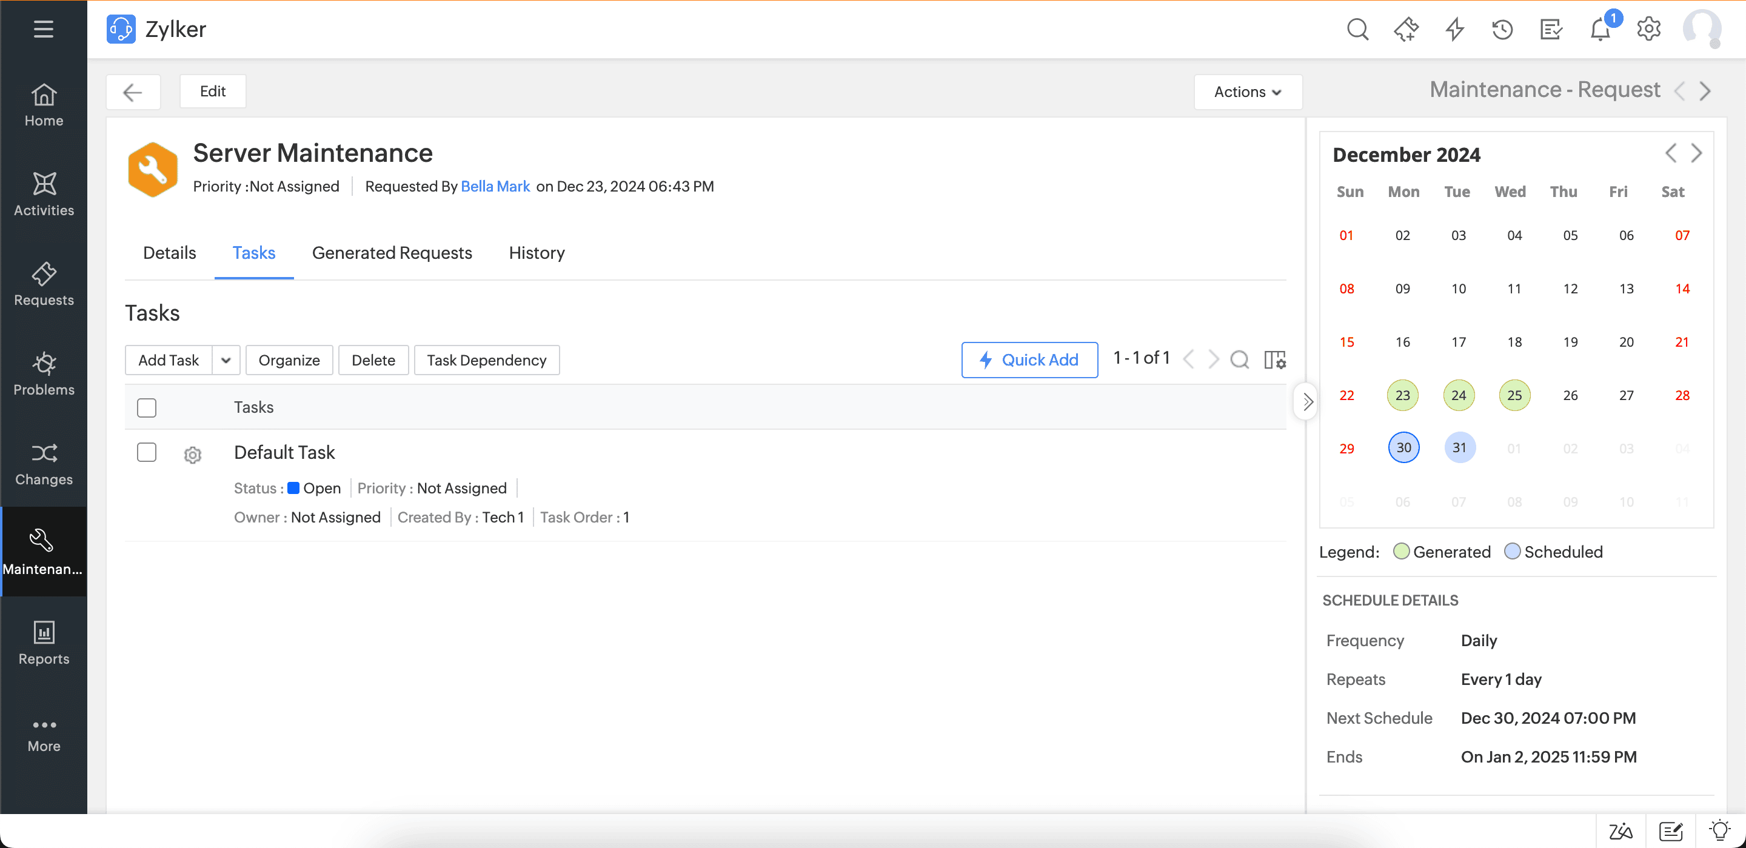
Task: Switch to the History tab
Action: [537, 253]
